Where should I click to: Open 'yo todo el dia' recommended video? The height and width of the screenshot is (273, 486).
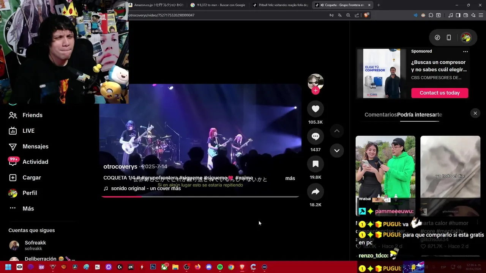click(450, 176)
